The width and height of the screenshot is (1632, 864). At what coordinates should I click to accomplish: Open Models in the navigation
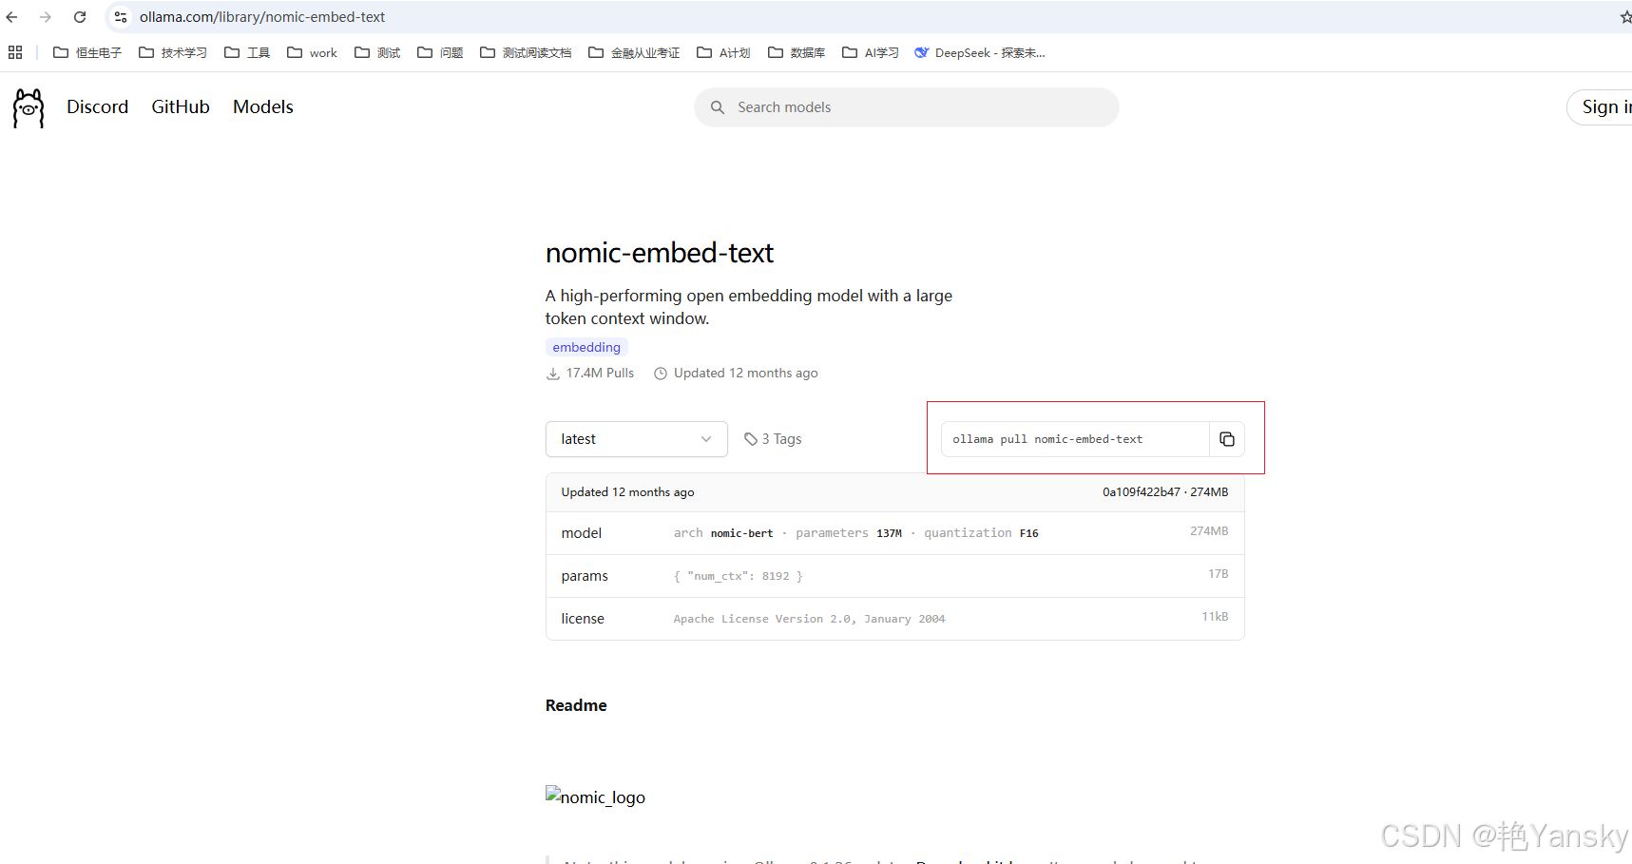tap(263, 107)
